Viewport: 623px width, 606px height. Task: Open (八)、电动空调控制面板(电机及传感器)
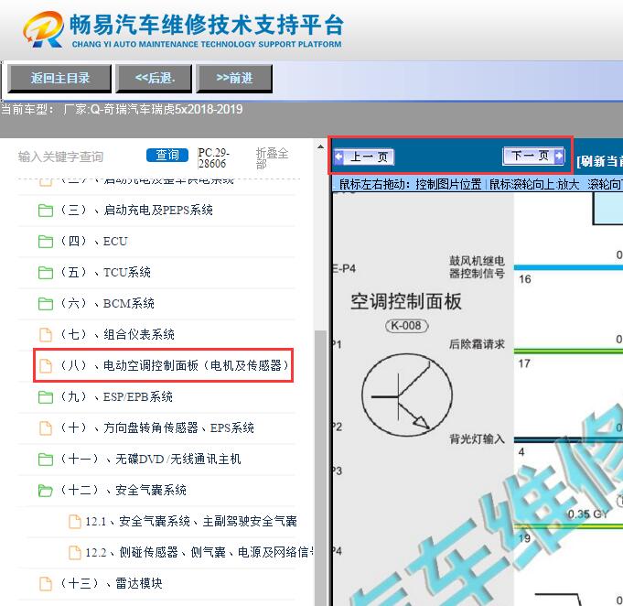pos(175,365)
